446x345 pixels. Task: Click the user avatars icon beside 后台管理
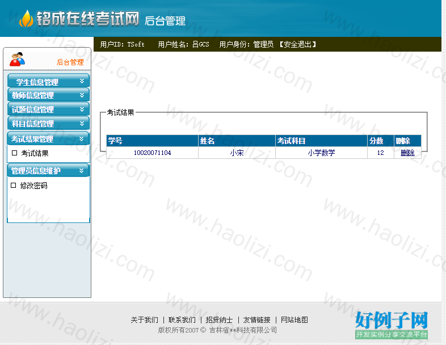coord(18,59)
